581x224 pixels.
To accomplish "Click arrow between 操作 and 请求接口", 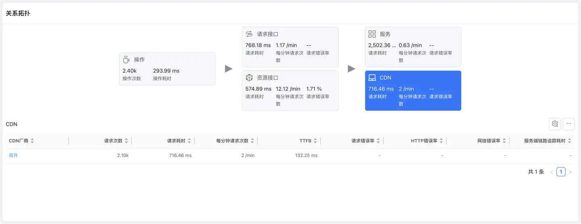I will [x=229, y=69].
